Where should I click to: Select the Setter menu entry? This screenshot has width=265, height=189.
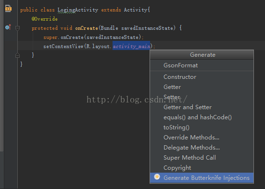point(202,97)
